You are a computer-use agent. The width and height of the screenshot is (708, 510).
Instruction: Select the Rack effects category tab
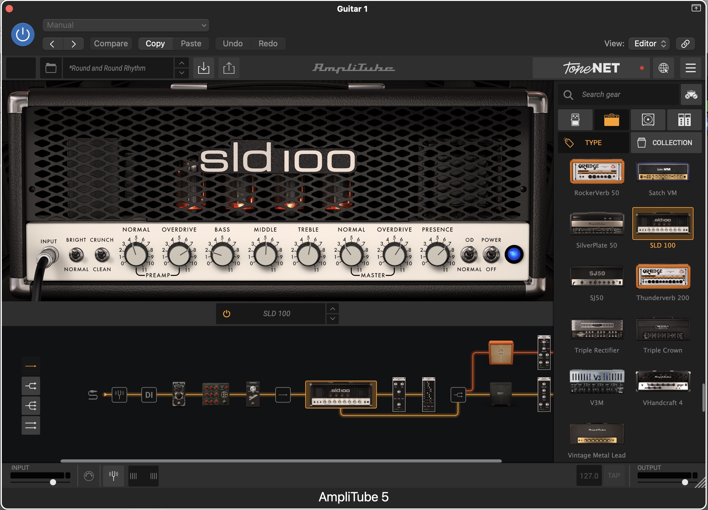pos(684,119)
